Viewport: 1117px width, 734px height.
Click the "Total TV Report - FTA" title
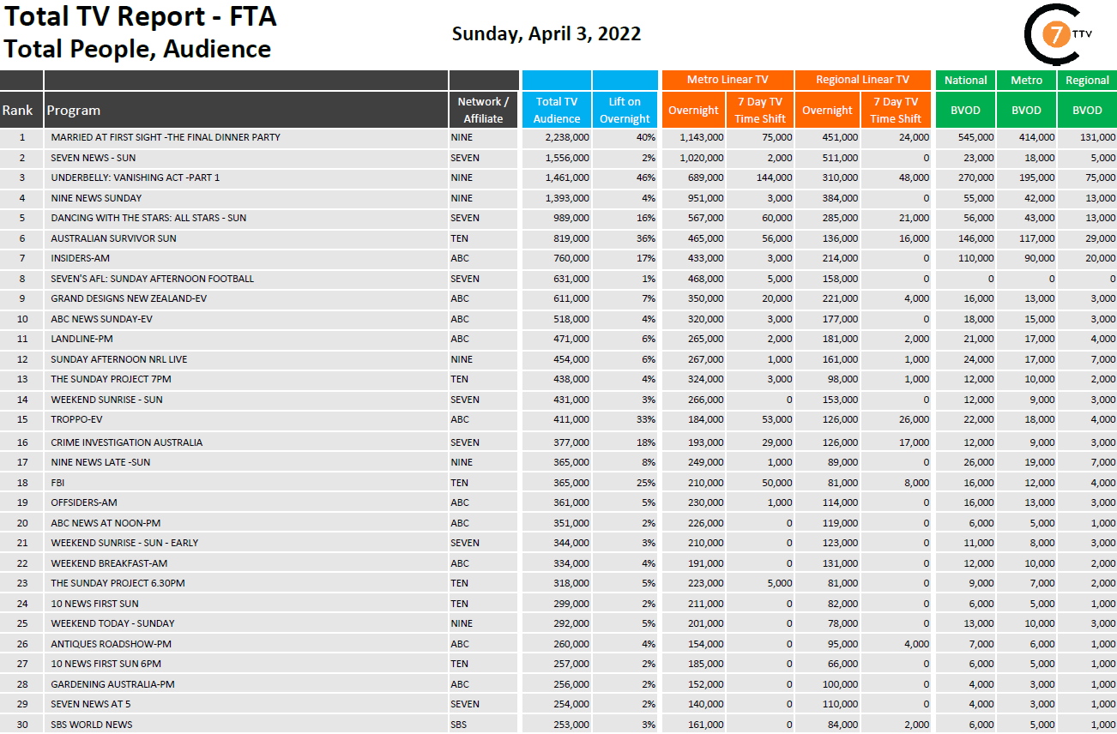click(x=140, y=17)
